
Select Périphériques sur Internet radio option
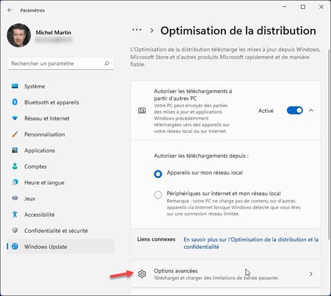[x=158, y=194]
